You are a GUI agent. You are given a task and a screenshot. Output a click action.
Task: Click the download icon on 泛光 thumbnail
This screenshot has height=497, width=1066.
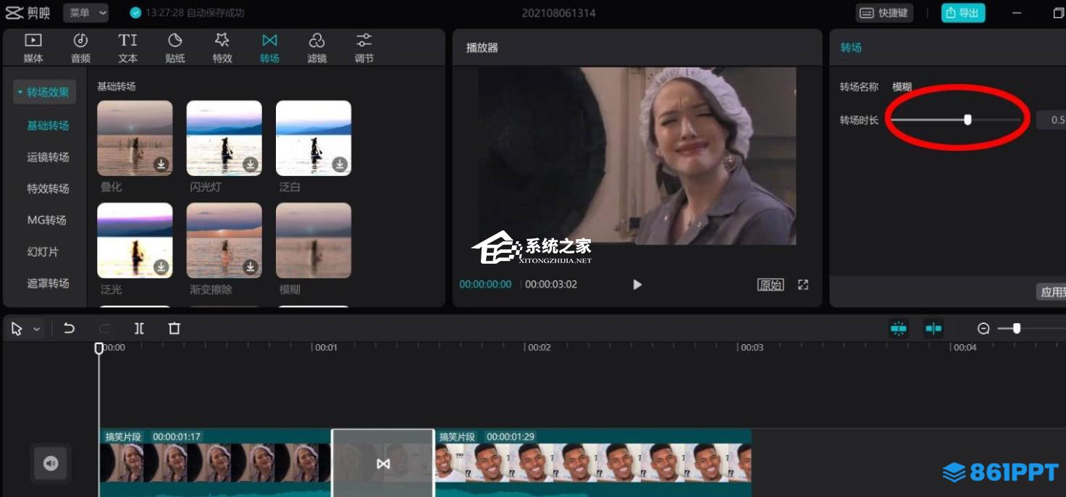[161, 267]
